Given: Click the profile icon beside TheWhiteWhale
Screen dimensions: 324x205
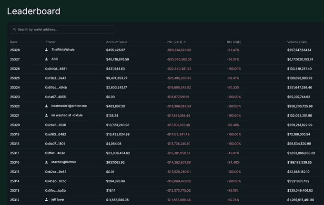Looking at the screenshot, I should tap(47, 50).
